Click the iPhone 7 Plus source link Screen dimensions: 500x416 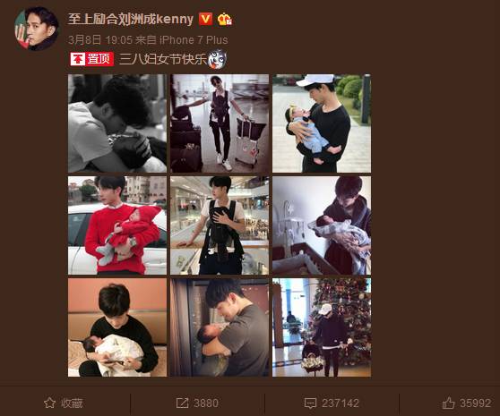[x=194, y=39]
